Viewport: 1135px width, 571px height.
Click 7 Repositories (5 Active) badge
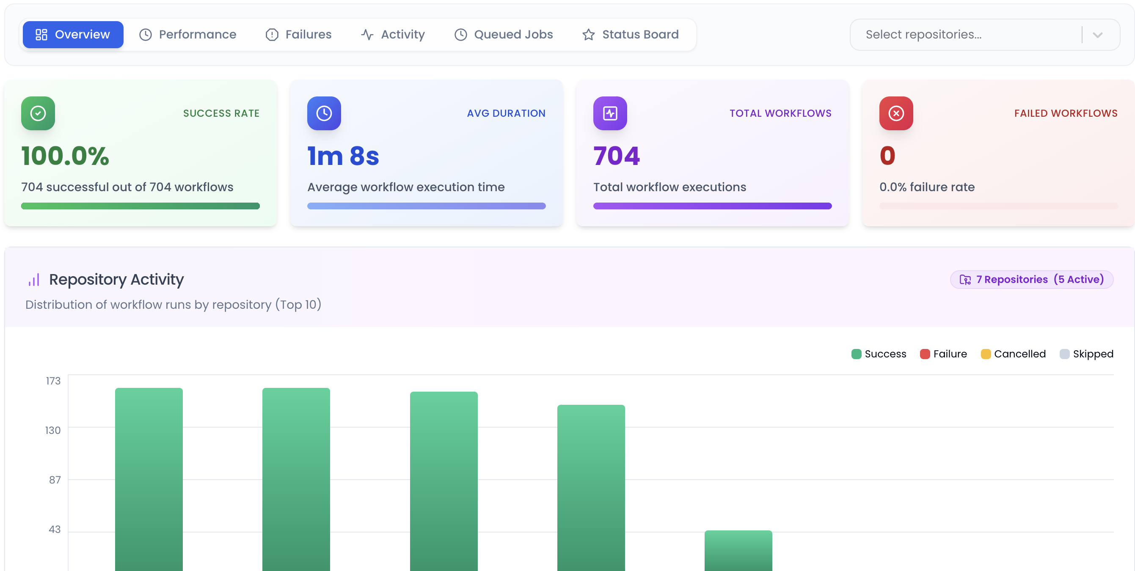[x=1031, y=280]
